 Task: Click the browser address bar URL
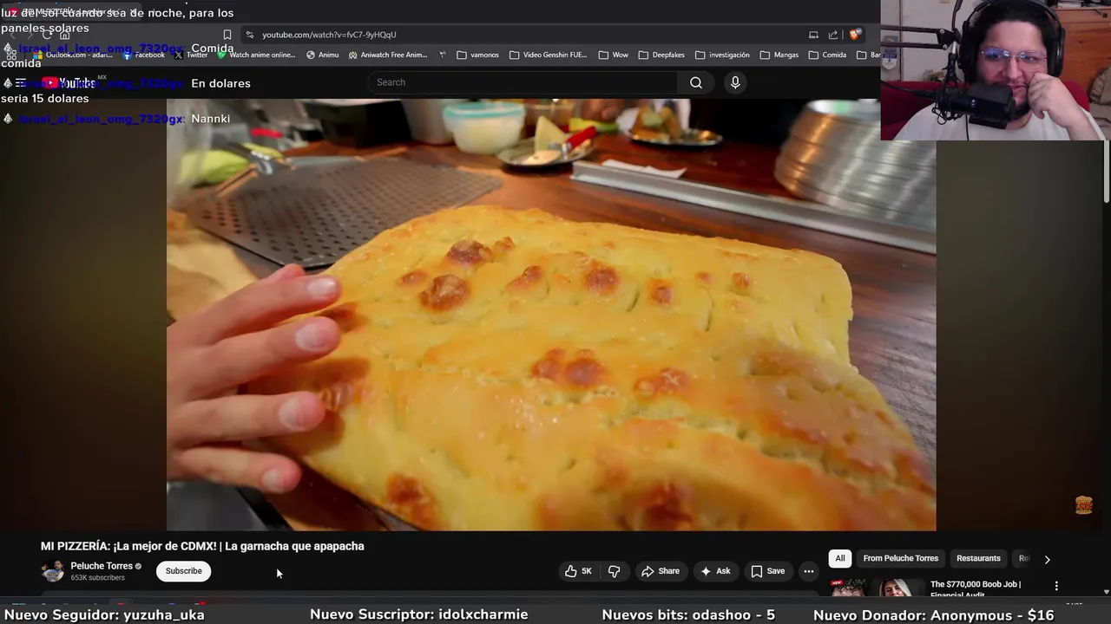click(x=329, y=35)
